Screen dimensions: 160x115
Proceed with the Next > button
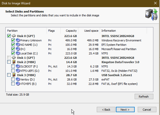click(x=125, y=110)
